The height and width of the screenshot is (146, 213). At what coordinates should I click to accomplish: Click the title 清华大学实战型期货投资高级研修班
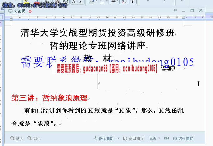98,33
